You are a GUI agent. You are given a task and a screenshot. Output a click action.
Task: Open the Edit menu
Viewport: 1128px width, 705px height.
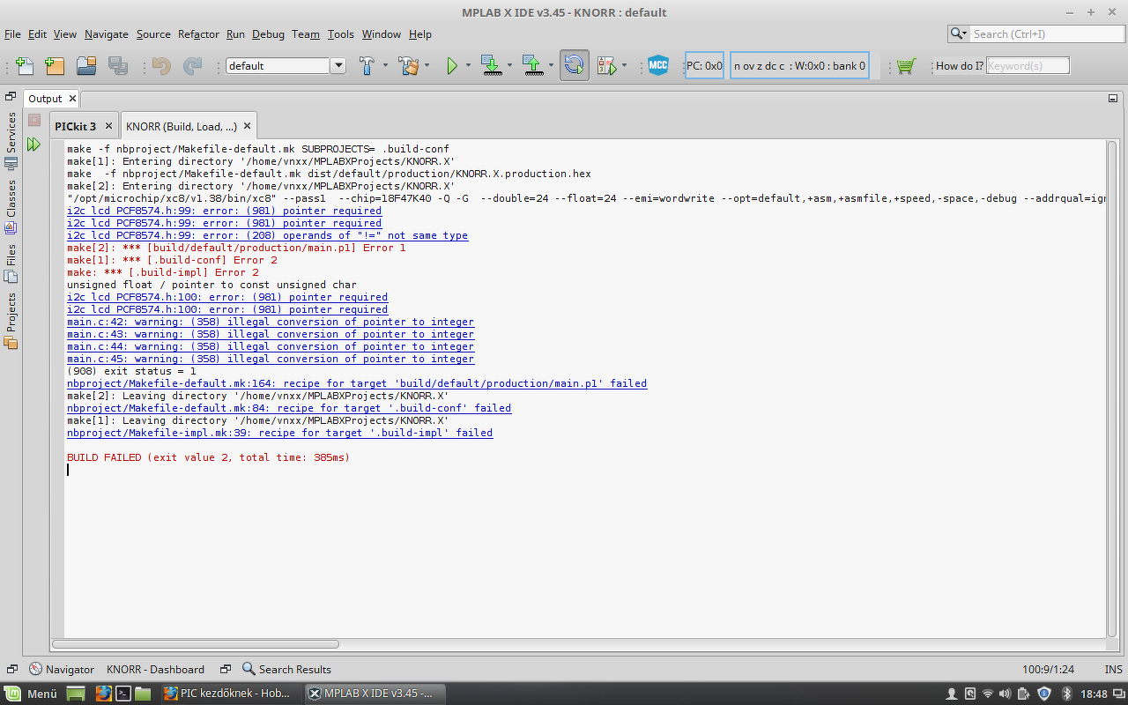[x=37, y=34]
